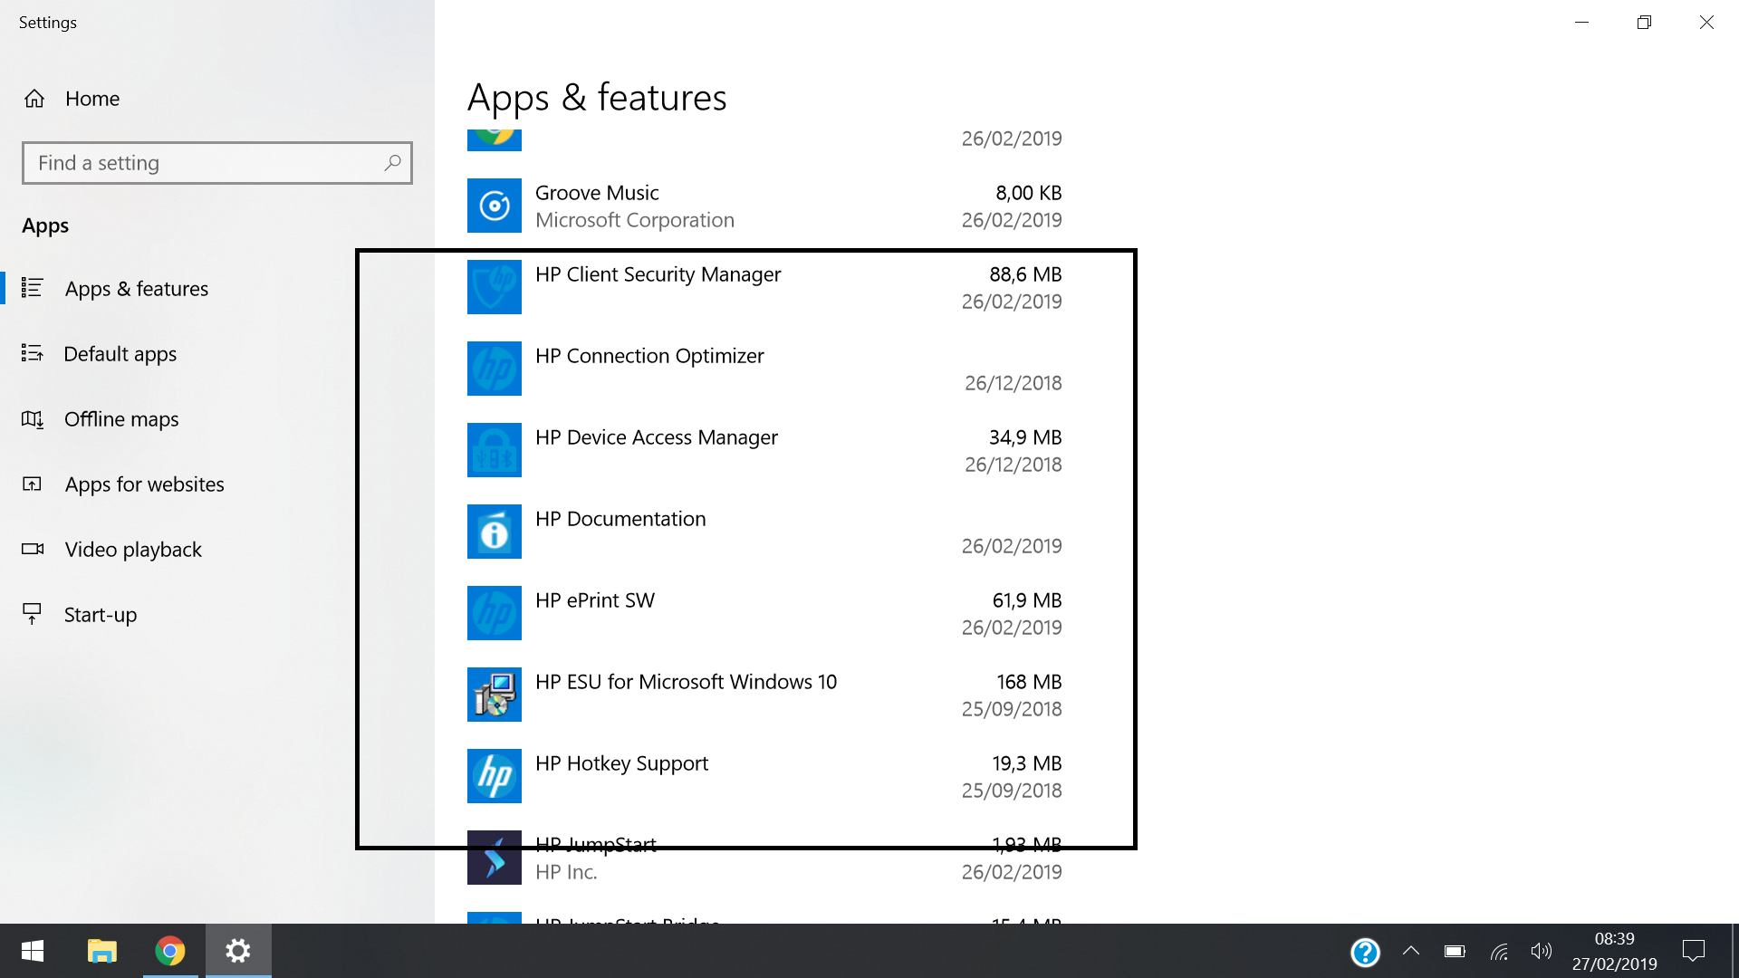Viewport: 1739px width, 978px height.
Task: Open Offline maps settings
Action: click(x=120, y=419)
